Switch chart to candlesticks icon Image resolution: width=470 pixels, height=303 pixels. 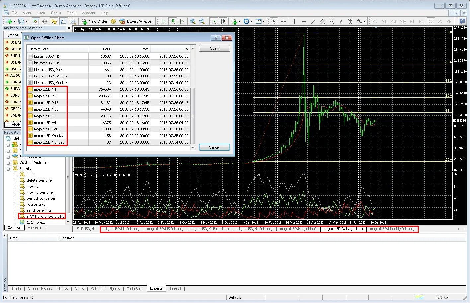(x=173, y=21)
